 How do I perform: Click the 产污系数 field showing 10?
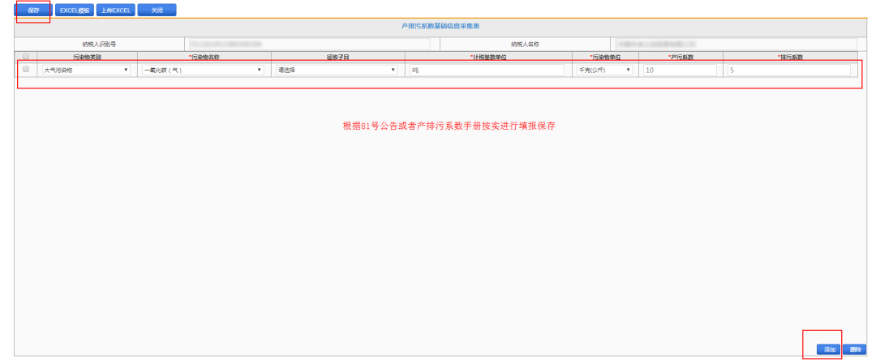(680, 70)
